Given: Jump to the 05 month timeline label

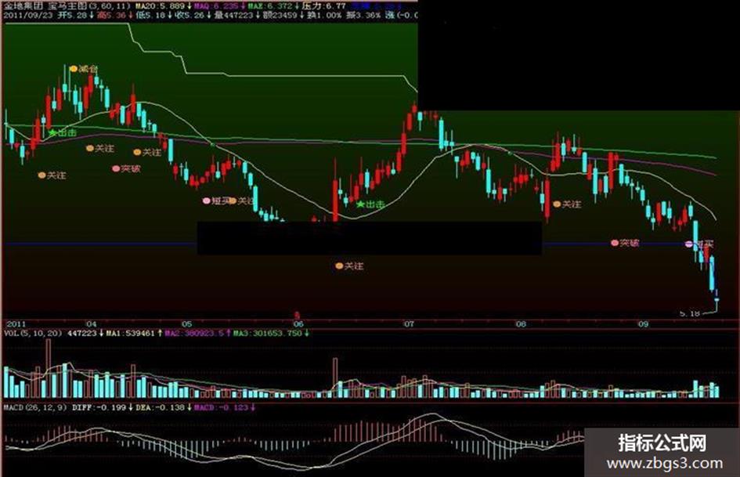Looking at the screenshot, I should click(x=187, y=324).
